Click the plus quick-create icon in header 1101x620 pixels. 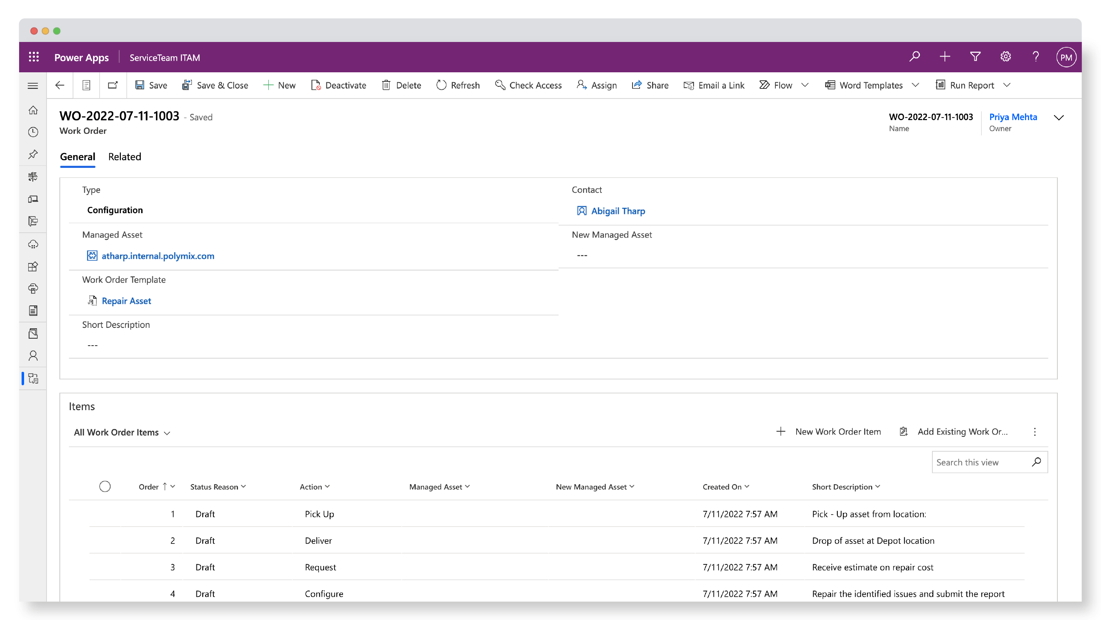tap(945, 57)
